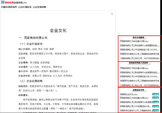The image size is (162, 113).
Task: Click the paragraph starting 电网发展战略：建设以特高压电网
Action: (58, 104)
